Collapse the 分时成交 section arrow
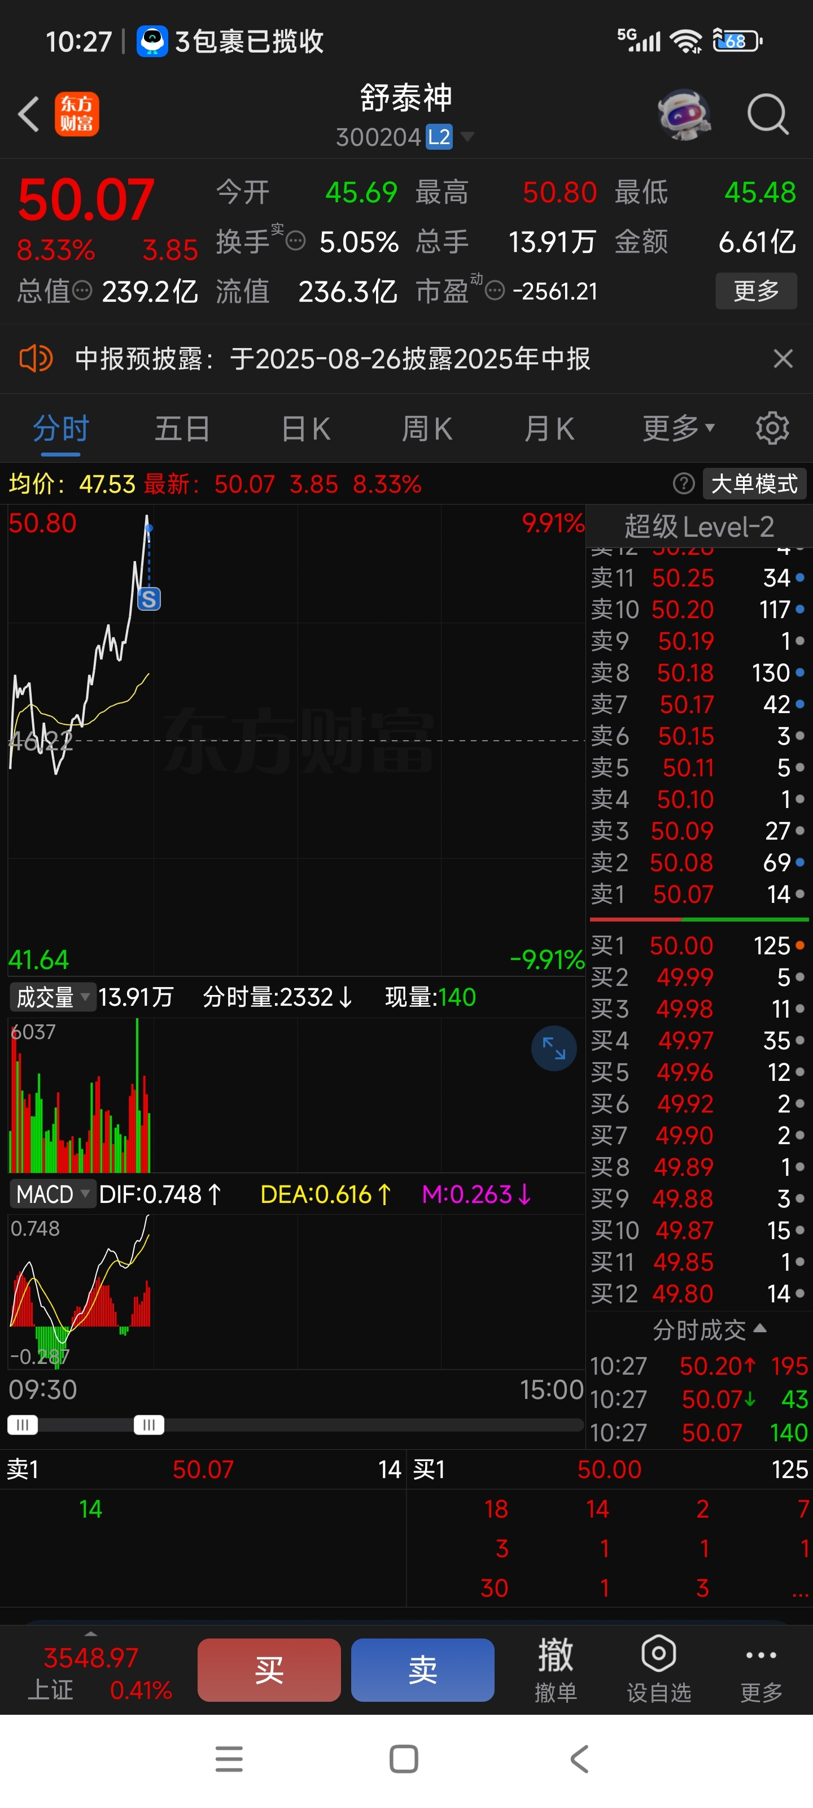 pyautogui.click(x=759, y=1328)
